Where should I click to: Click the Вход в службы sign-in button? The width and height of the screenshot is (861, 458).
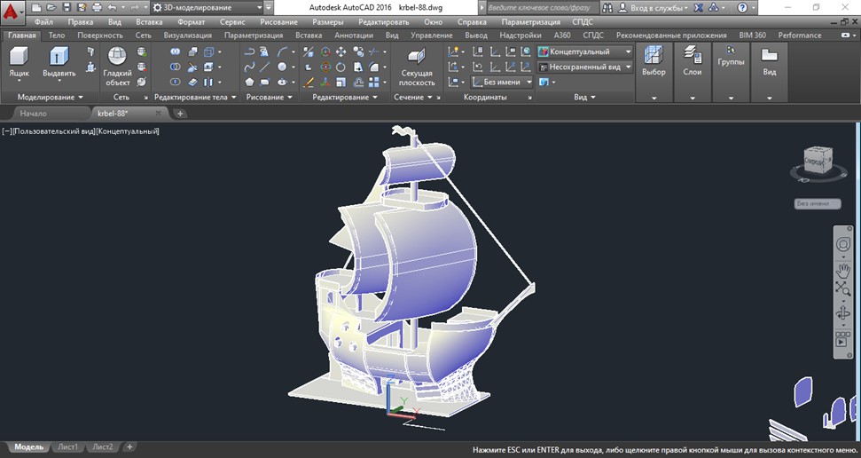pyautogui.click(x=653, y=8)
